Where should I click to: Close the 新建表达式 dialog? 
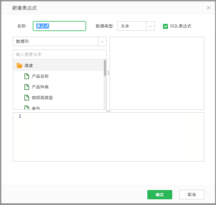pyautogui.click(x=209, y=7)
